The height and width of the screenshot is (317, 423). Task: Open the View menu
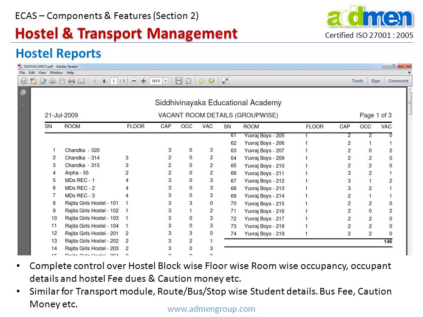(x=42, y=73)
